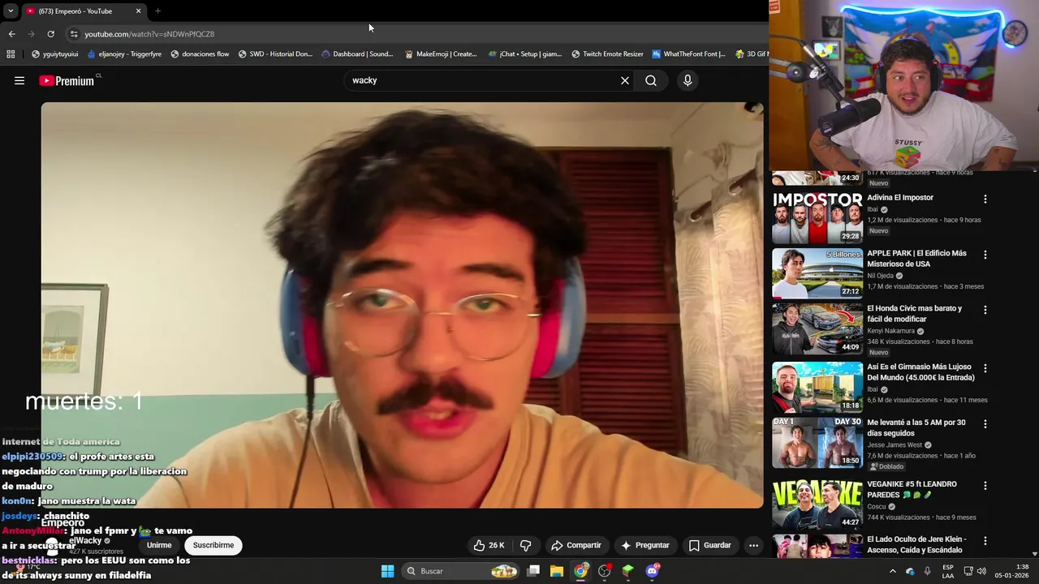This screenshot has width=1039, height=584.
Task: Open options menu for Honda Civic video
Action: click(x=985, y=310)
